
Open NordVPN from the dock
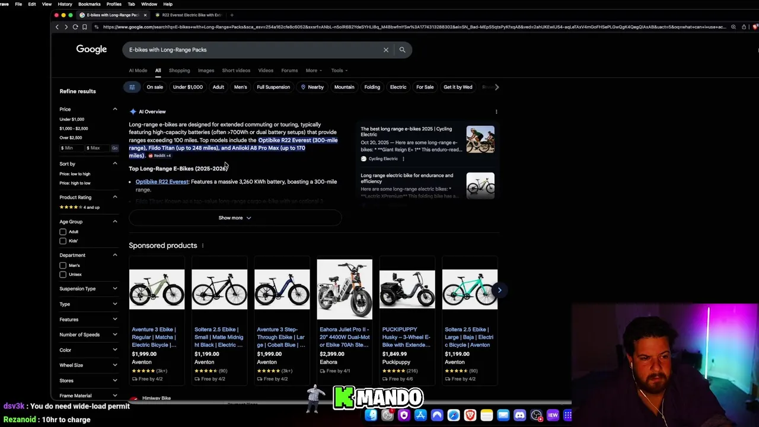coord(437,415)
